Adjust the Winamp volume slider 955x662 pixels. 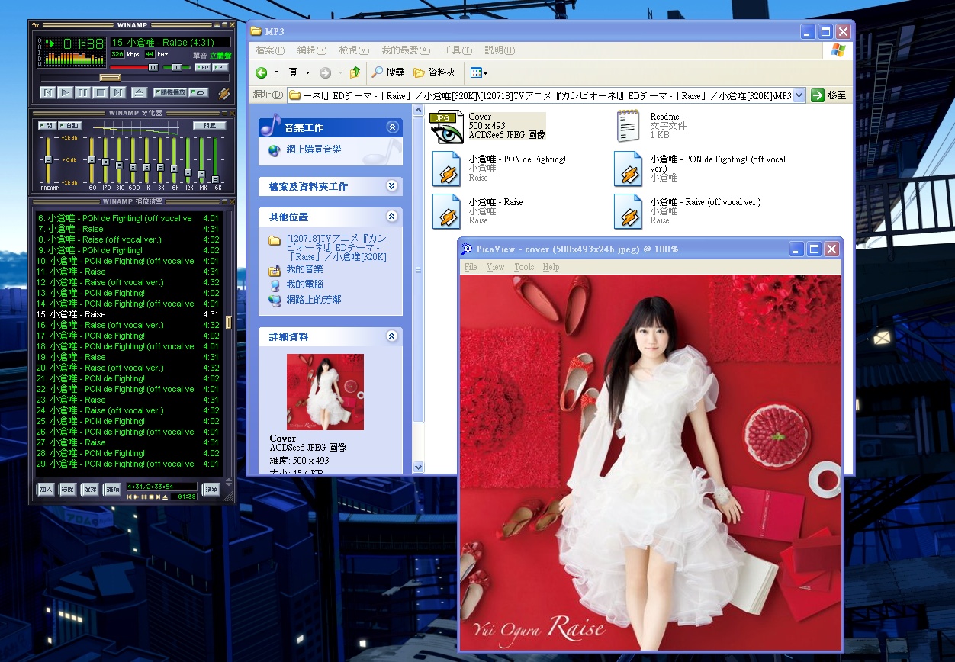(x=135, y=68)
